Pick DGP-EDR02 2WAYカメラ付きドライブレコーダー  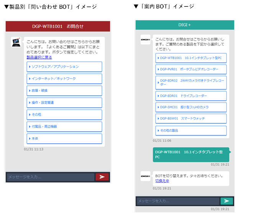[191, 83]
